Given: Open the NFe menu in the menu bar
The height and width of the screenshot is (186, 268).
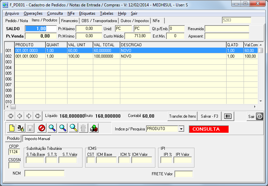Looking at the screenshot, I should pyautogui.click(x=71, y=13).
